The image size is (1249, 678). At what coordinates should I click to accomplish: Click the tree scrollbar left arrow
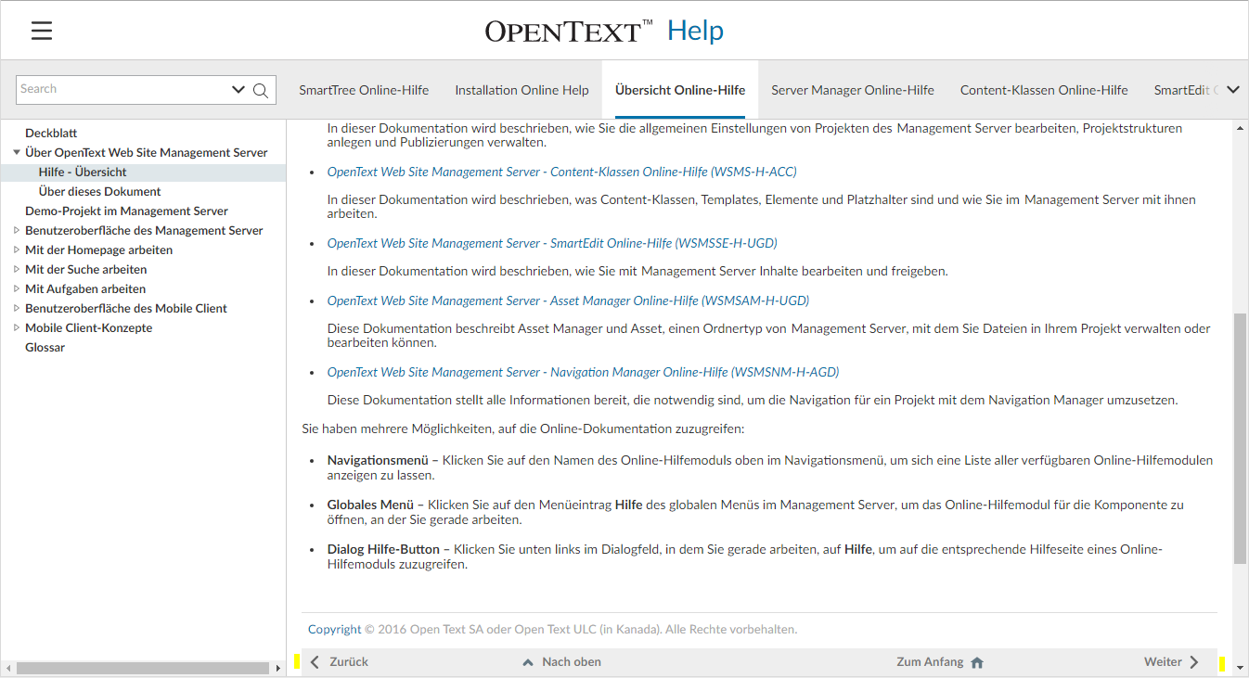8,668
